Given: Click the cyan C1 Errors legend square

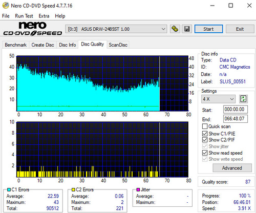Looking at the screenshot, I should click(x=9, y=189).
